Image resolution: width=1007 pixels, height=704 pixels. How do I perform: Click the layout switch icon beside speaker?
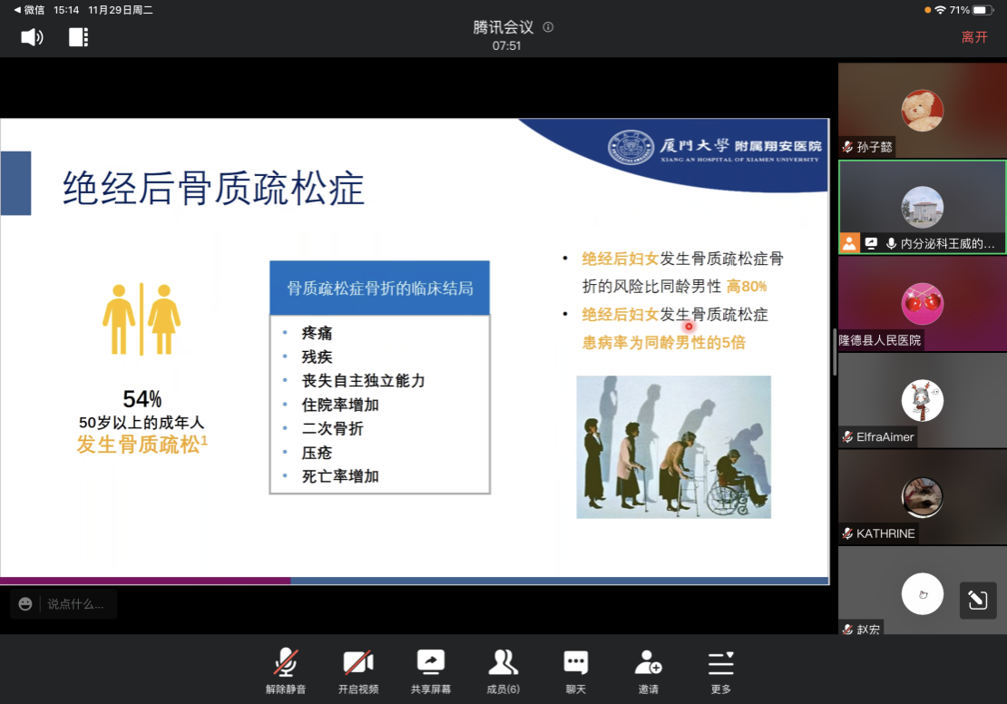click(79, 37)
